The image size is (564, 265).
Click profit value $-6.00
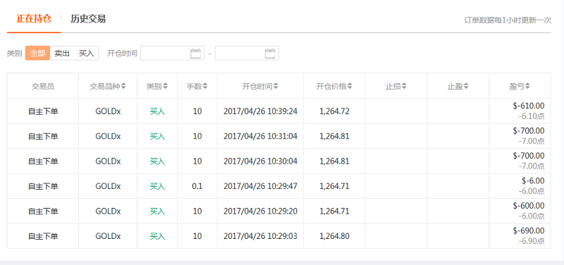pos(533,180)
